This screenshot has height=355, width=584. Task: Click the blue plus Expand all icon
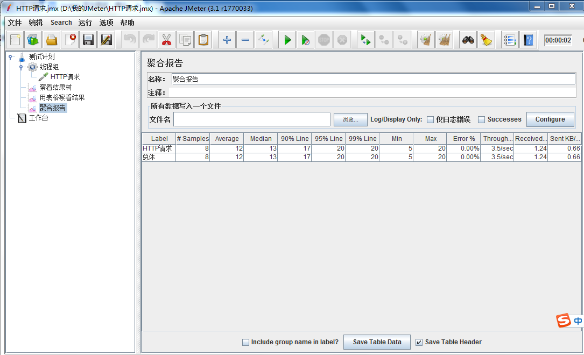(x=227, y=40)
